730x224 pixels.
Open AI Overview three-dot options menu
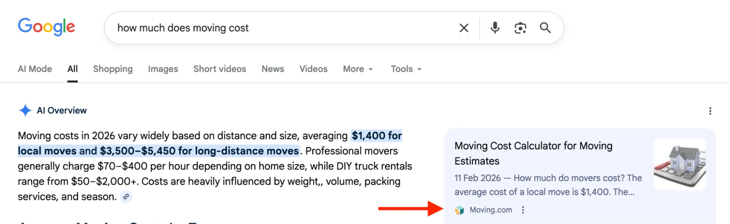click(x=710, y=111)
